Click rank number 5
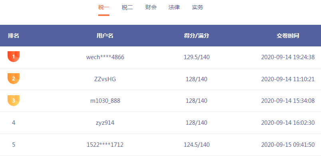The image size is (321, 156). (x=14, y=145)
